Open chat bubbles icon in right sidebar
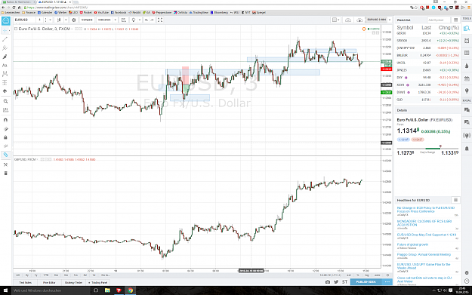This screenshot has width=472, height=295. 467,110
